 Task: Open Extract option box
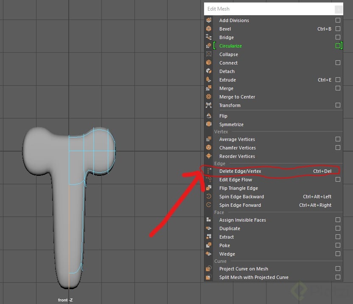pos(338,236)
